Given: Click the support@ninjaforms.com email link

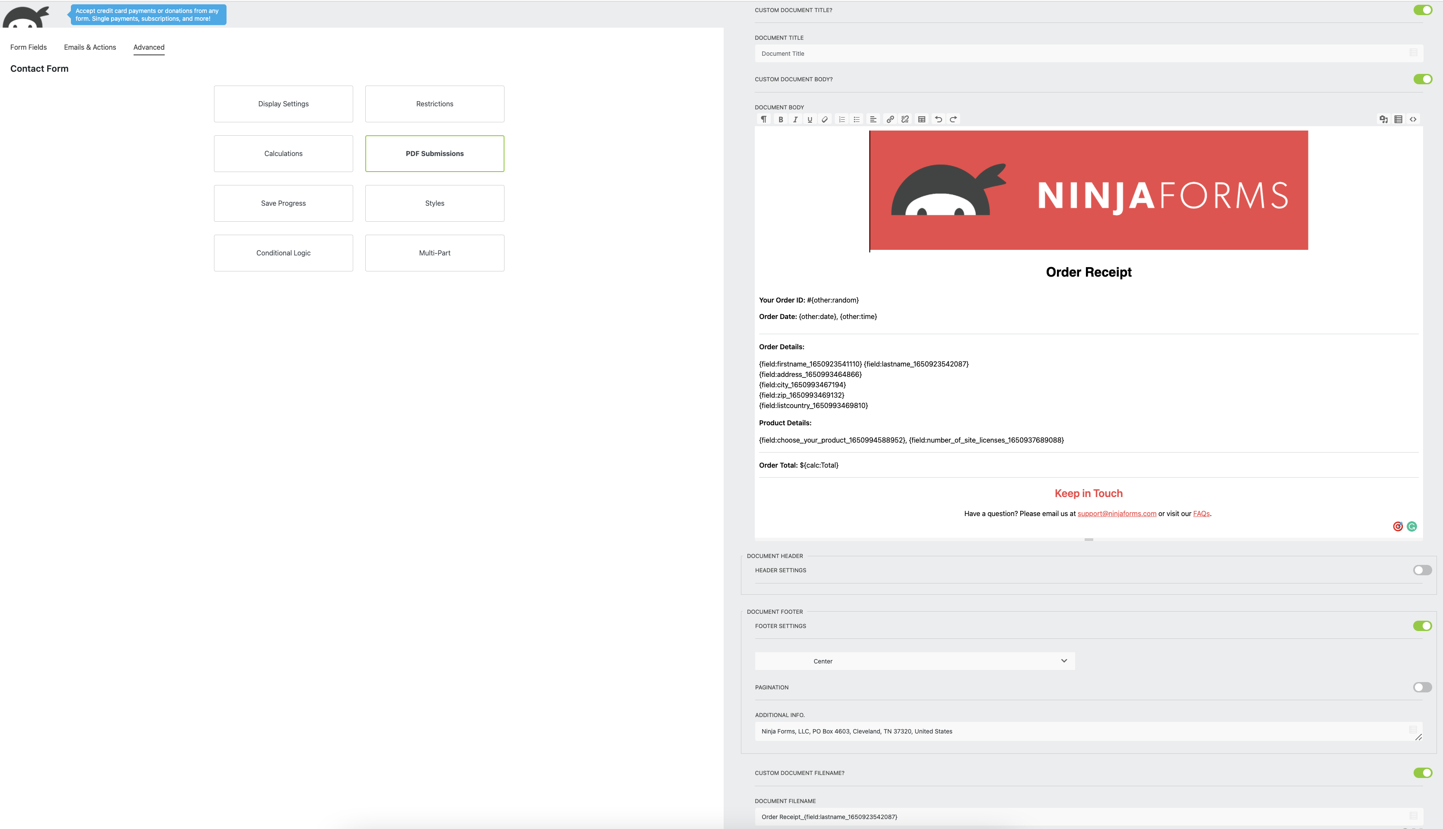Looking at the screenshot, I should click(1117, 513).
